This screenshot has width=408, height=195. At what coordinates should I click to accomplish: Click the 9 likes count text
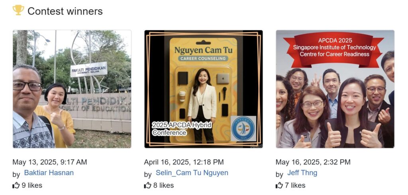(x=32, y=185)
